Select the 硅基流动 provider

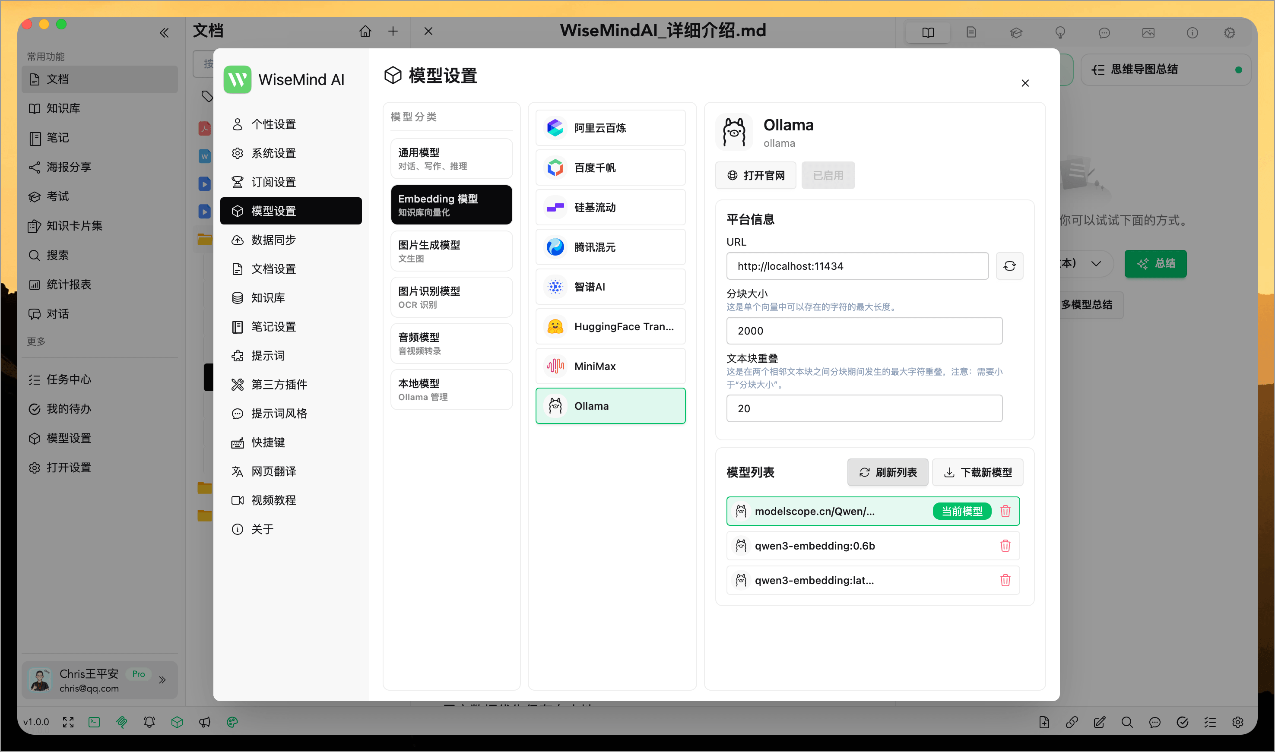click(610, 207)
